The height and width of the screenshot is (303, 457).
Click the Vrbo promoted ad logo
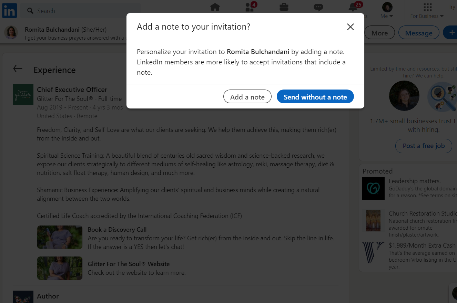point(373,253)
